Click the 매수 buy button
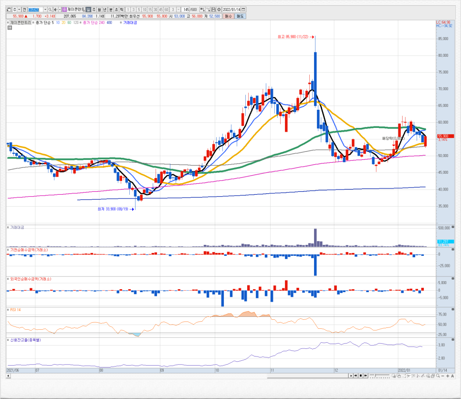The image size is (461, 399). click(x=228, y=16)
